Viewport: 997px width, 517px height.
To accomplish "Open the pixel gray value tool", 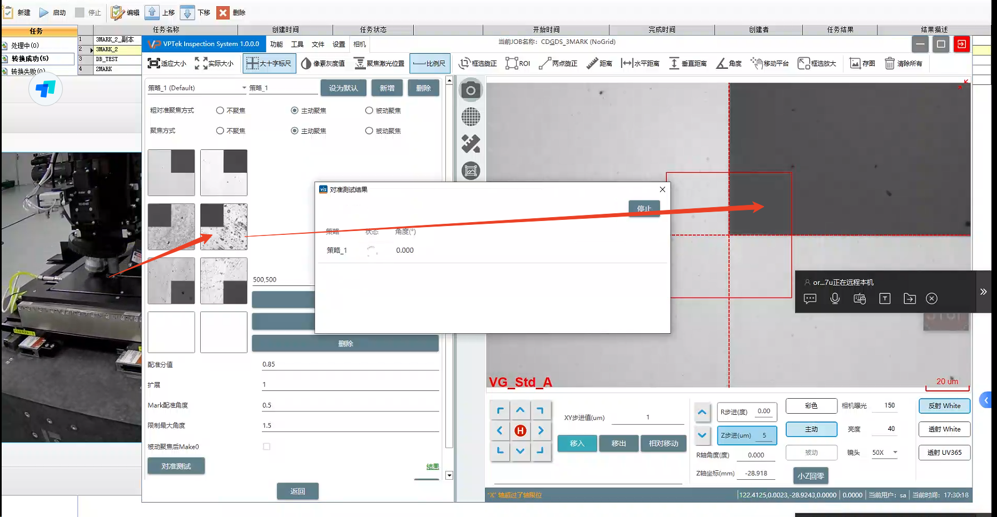I will coord(323,64).
